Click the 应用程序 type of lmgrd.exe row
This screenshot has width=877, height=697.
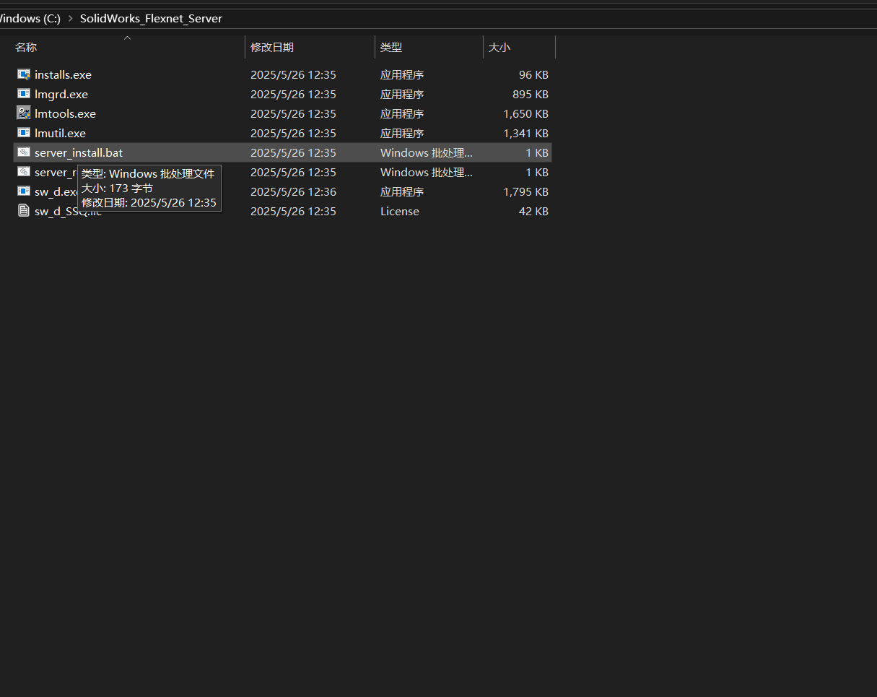click(x=402, y=94)
